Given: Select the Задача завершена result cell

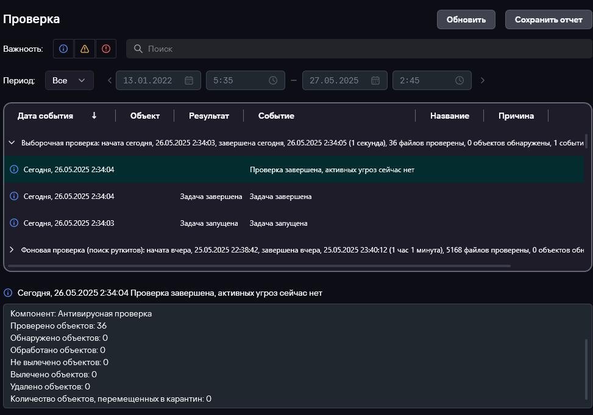Looking at the screenshot, I should (x=211, y=197).
